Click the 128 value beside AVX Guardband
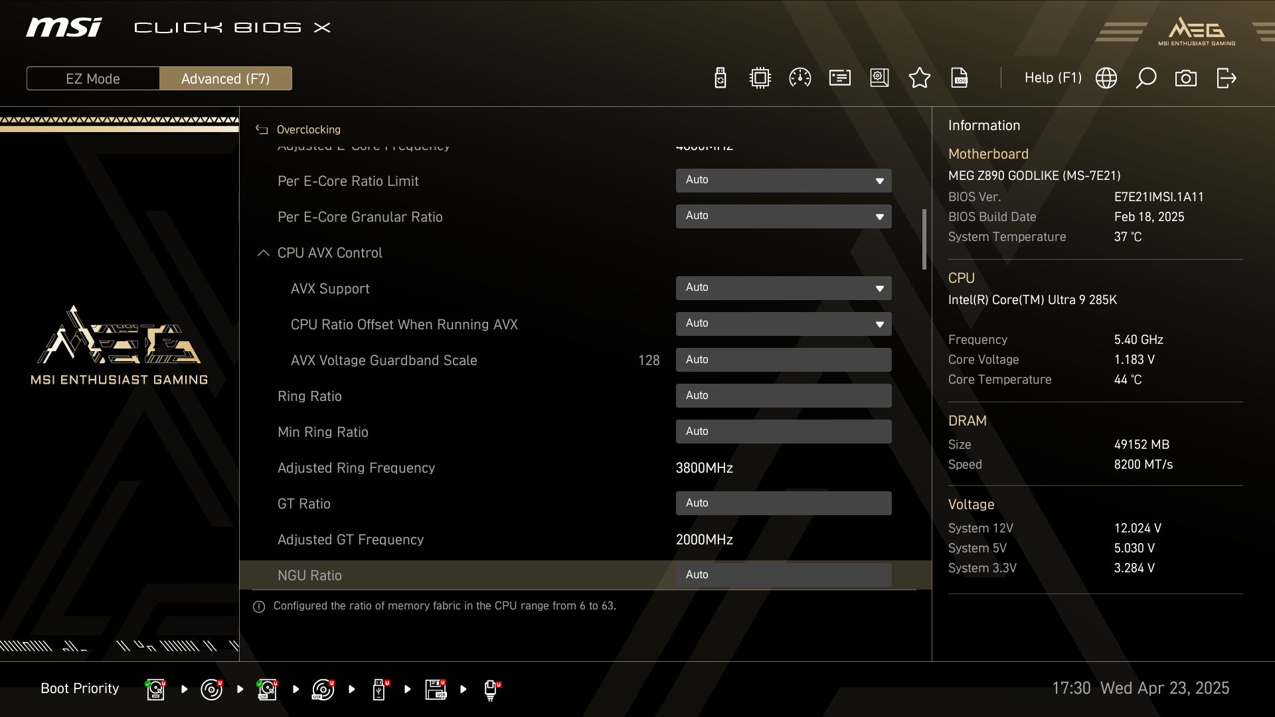This screenshot has height=717, width=1275. click(649, 360)
